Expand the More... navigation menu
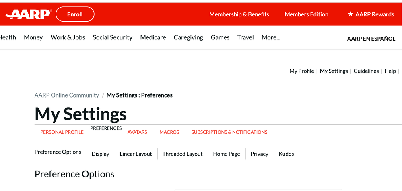This screenshot has width=402, height=191. tap(271, 37)
